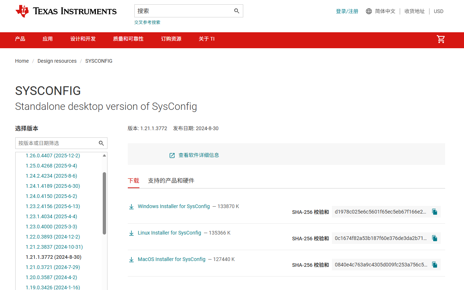Viewport: 464px width, 290px height.
Task: Click download icon for Linux Installer
Action: [x=131, y=233]
